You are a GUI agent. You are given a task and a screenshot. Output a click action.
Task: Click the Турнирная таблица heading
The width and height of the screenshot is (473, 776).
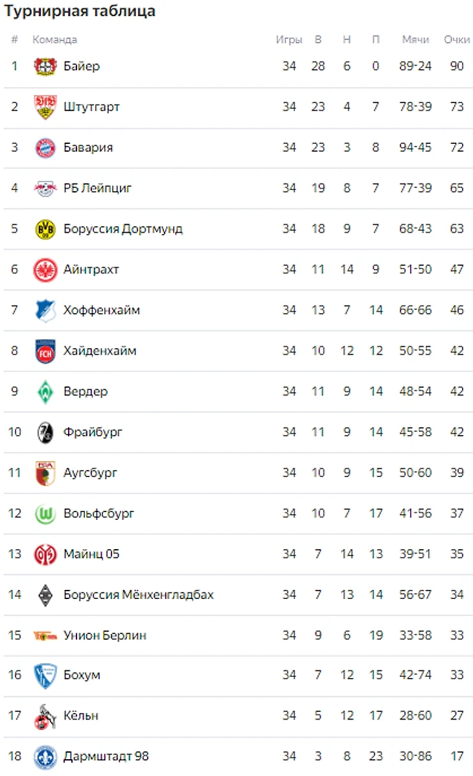80,11
